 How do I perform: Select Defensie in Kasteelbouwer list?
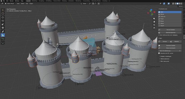(x=170, y=16)
